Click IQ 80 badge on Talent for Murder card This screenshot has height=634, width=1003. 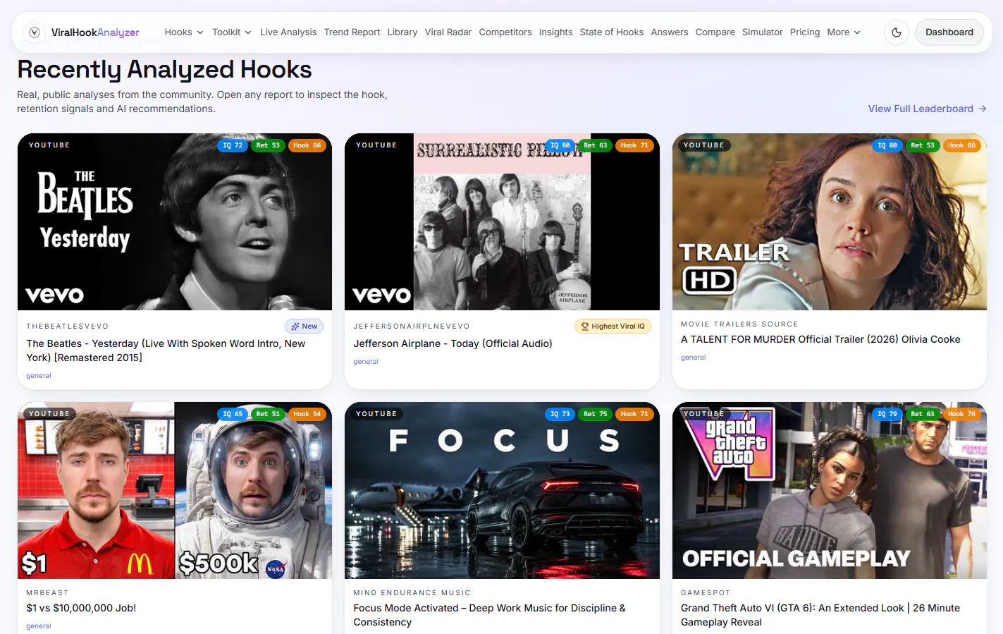coord(887,145)
